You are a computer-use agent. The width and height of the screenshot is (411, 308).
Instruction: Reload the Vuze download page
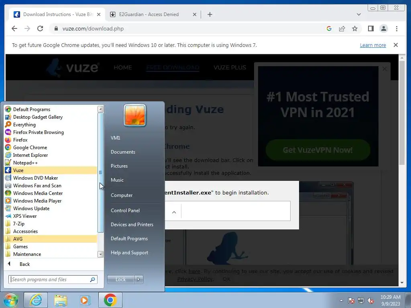pos(40,28)
